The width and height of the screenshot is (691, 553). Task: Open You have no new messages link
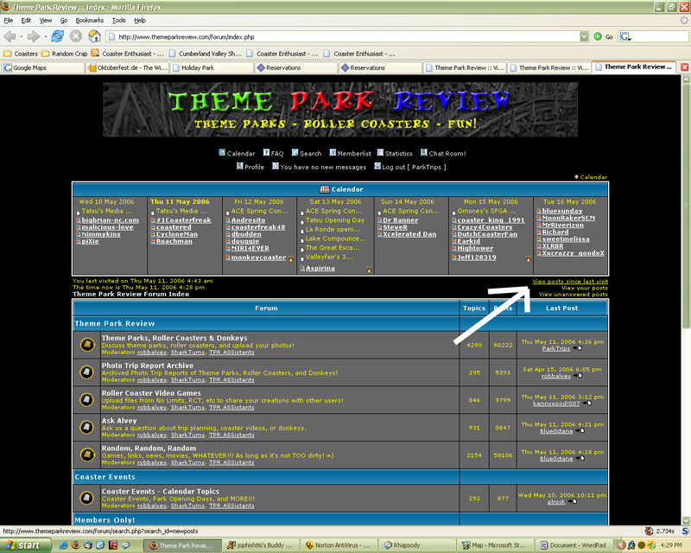click(x=319, y=167)
